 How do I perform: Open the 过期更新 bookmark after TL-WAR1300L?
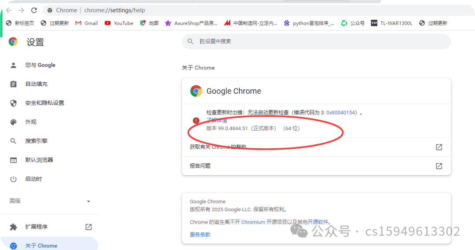tap(433, 23)
